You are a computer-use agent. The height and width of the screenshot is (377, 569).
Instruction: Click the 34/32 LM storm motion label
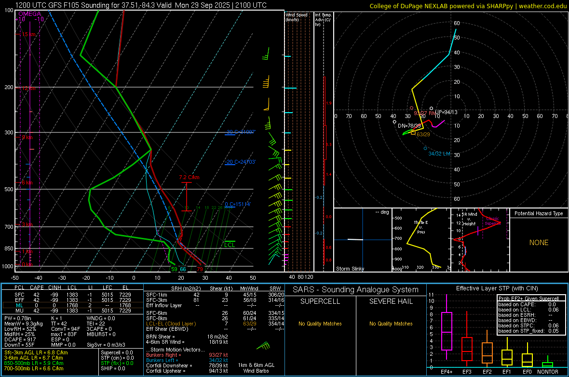pos(439,154)
